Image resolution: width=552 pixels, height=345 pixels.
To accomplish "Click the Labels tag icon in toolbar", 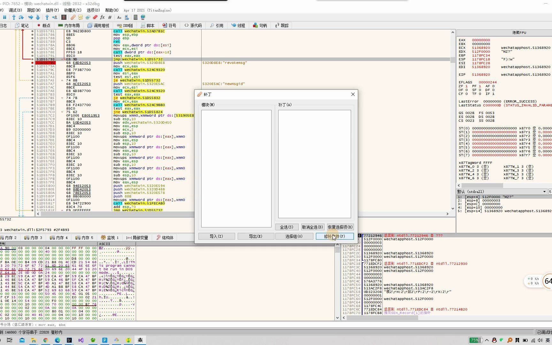I will point(88,17).
